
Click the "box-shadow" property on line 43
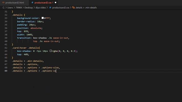[24, 51]
